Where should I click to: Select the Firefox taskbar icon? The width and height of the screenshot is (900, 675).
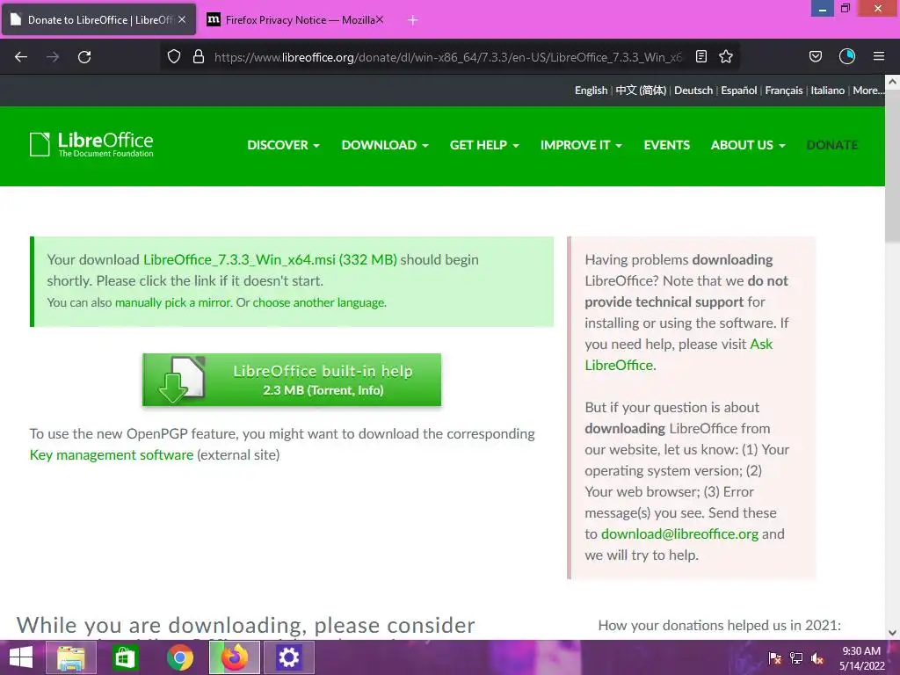click(x=235, y=657)
